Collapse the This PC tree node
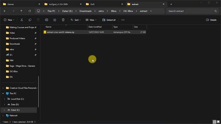Image resolution: width=221 pixels, height=124 pixels. (x=3, y=93)
